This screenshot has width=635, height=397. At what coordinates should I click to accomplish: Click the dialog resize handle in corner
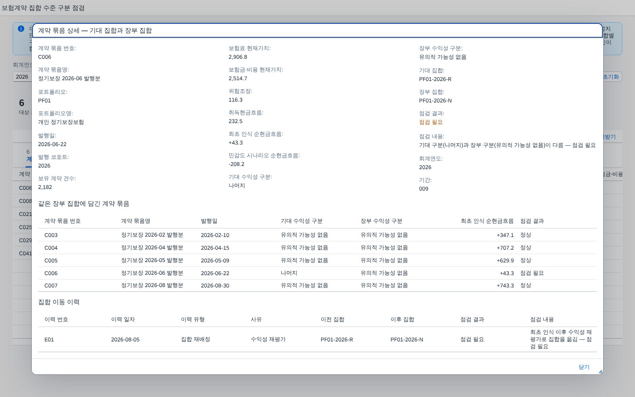(x=600, y=372)
